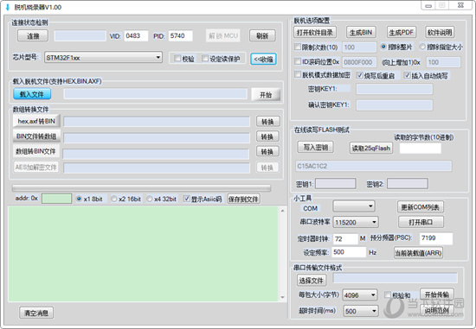Click the 读取的字节数 input field
This screenshot has width=476, height=329.
421,149
